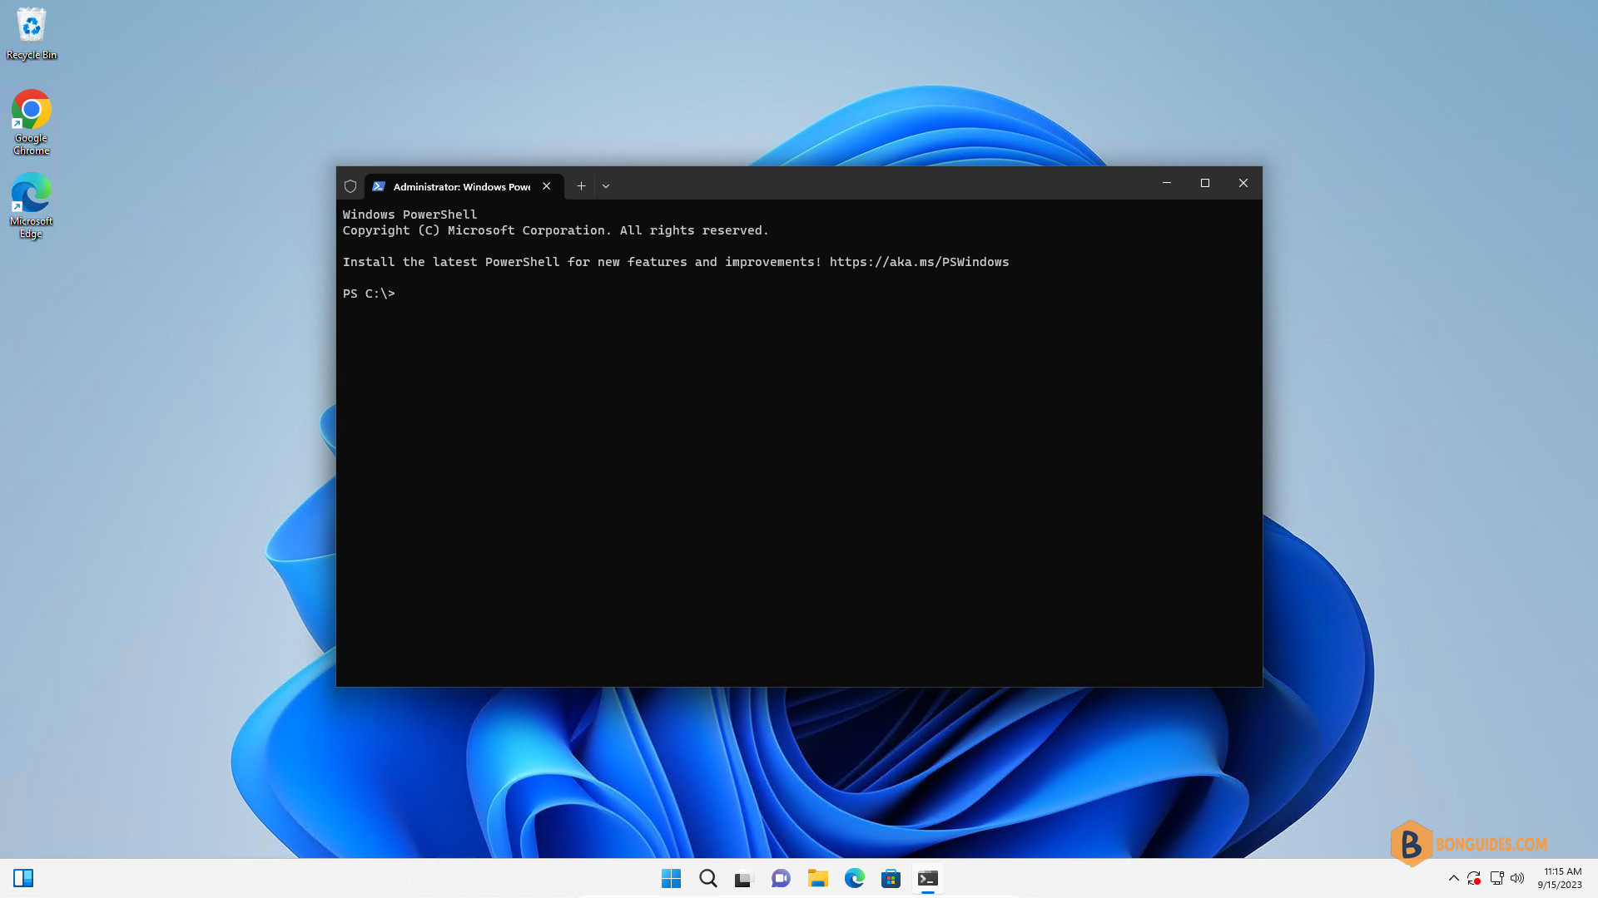The width and height of the screenshot is (1598, 898).
Task: Open the Windows Start menu
Action: coord(671,878)
